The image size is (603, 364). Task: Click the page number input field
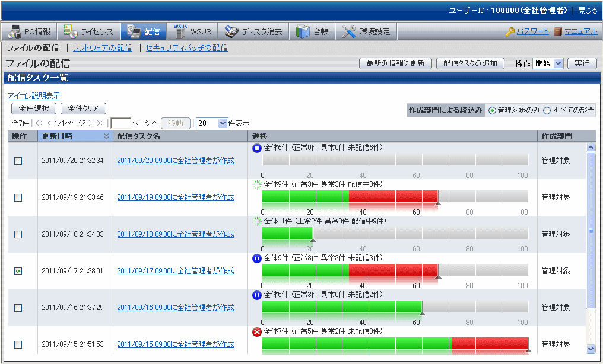120,123
